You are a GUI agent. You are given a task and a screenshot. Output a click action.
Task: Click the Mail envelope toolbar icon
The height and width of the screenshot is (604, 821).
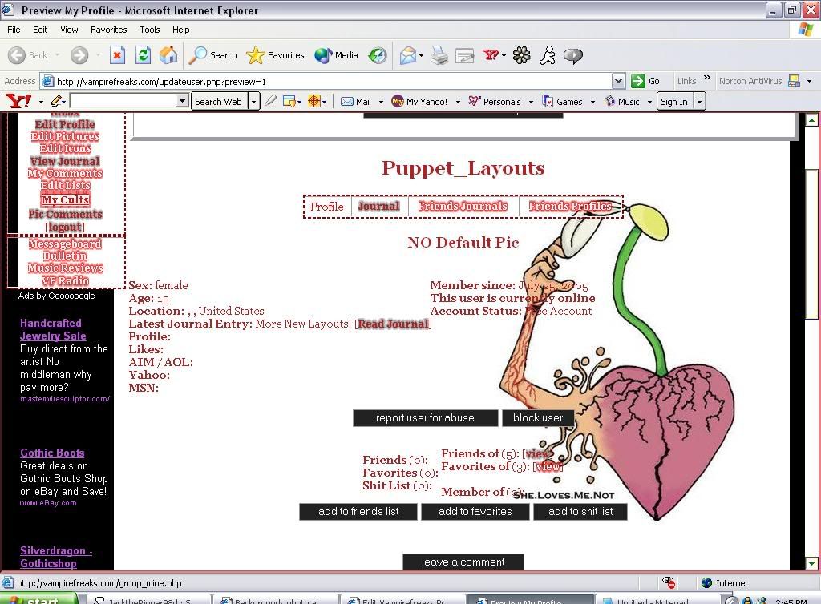click(x=407, y=55)
